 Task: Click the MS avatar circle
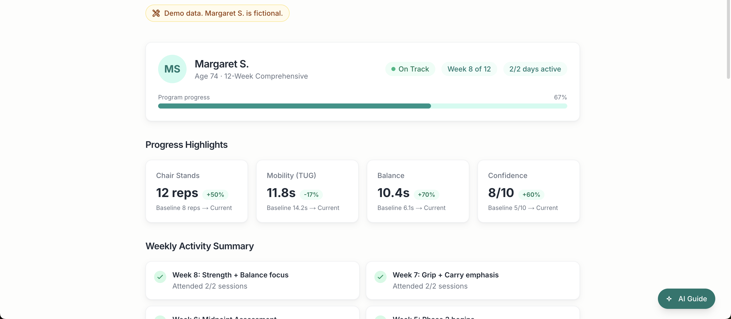[172, 69]
